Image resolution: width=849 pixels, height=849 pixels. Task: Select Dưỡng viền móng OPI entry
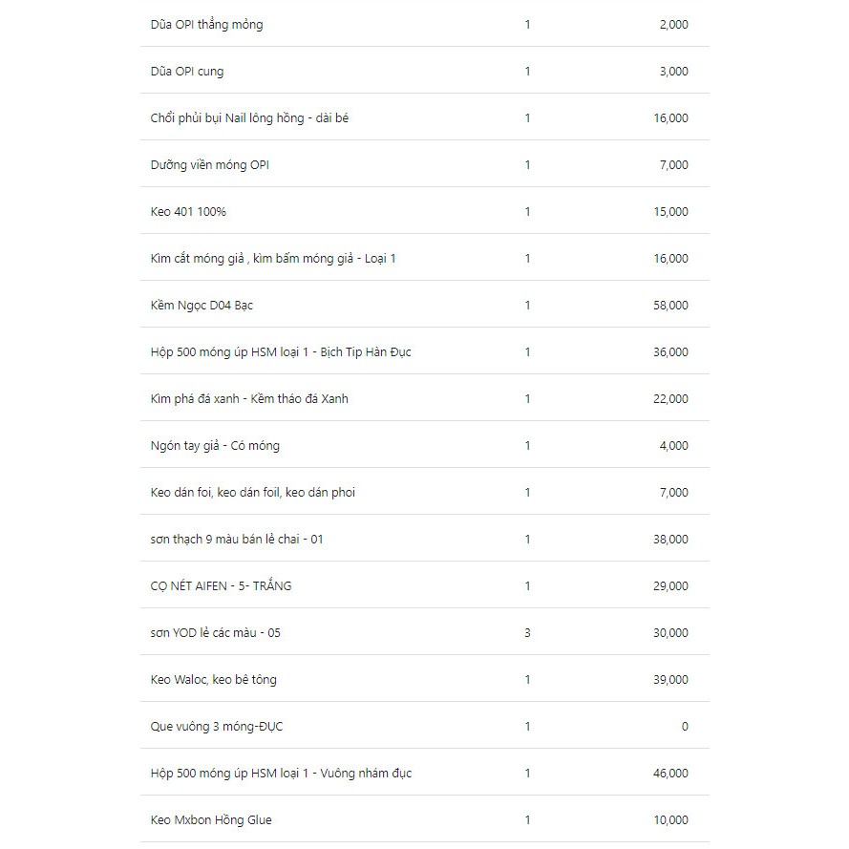(x=209, y=165)
